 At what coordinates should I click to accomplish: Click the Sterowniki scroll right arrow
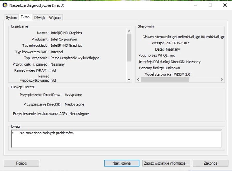pos(221,79)
